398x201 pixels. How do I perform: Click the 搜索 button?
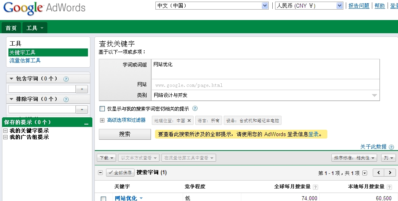click(x=125, y=134)
